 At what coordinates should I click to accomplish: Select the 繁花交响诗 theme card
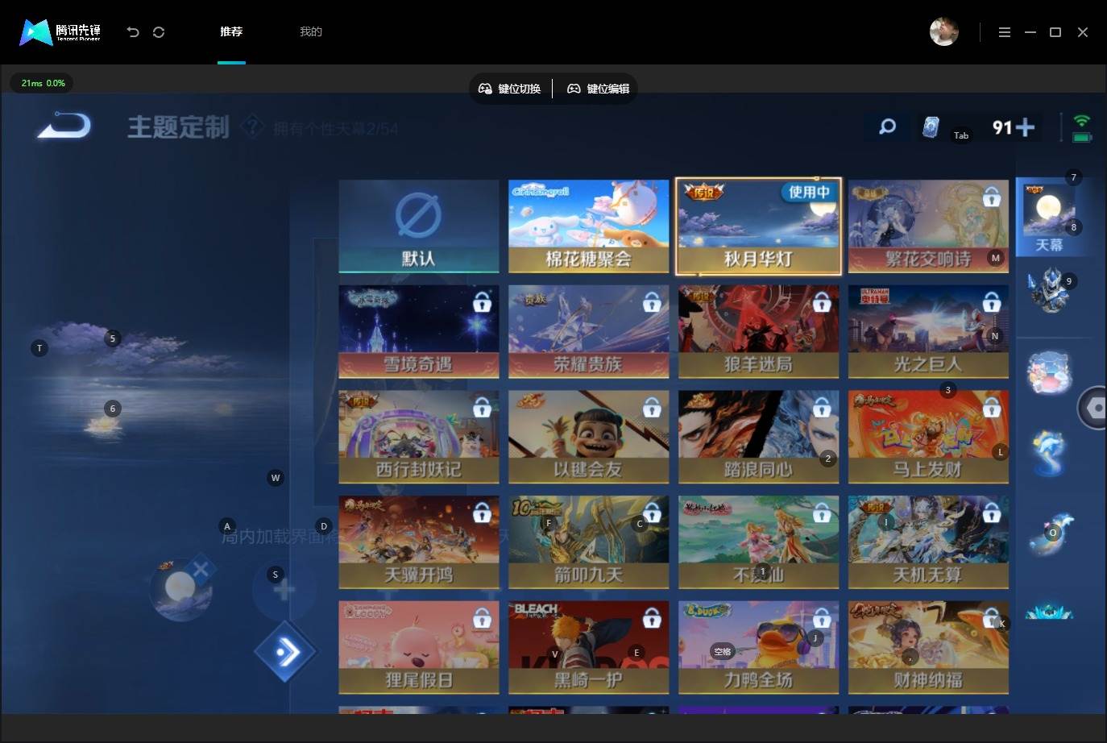click(928, 226)
